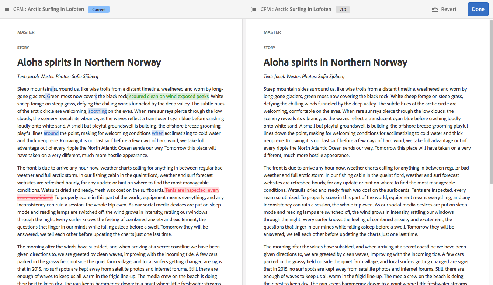Screen dimensions: 493x285
Task: Select the v1.0 version badge
Action: 343,9
